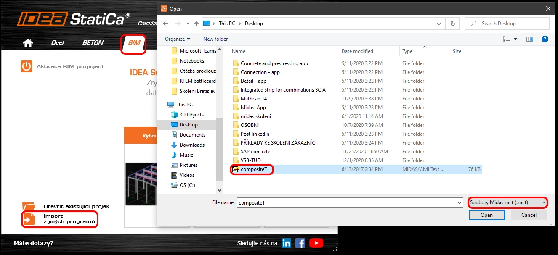Image resolution: width=558 pixels, height=255 pixels.
Task: Click the Open button
Action: coord(486,215)
